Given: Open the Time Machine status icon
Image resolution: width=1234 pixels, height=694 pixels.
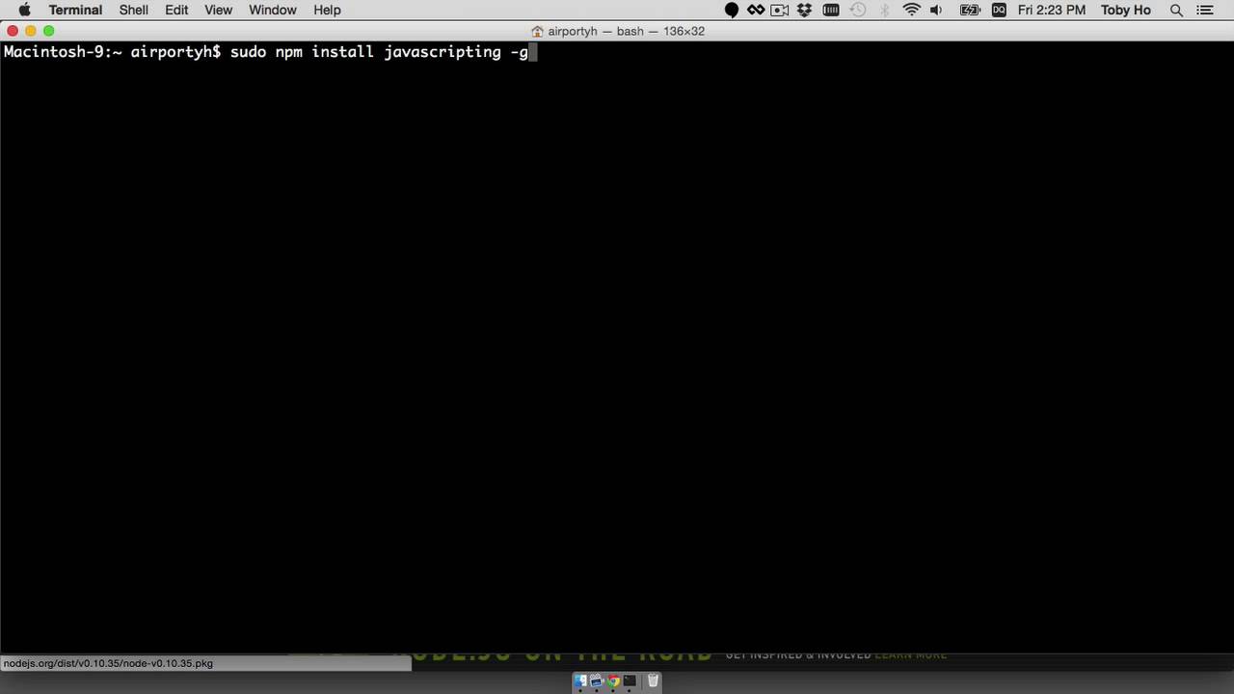Looking at the screenshot, I should (x=858, y=10).
